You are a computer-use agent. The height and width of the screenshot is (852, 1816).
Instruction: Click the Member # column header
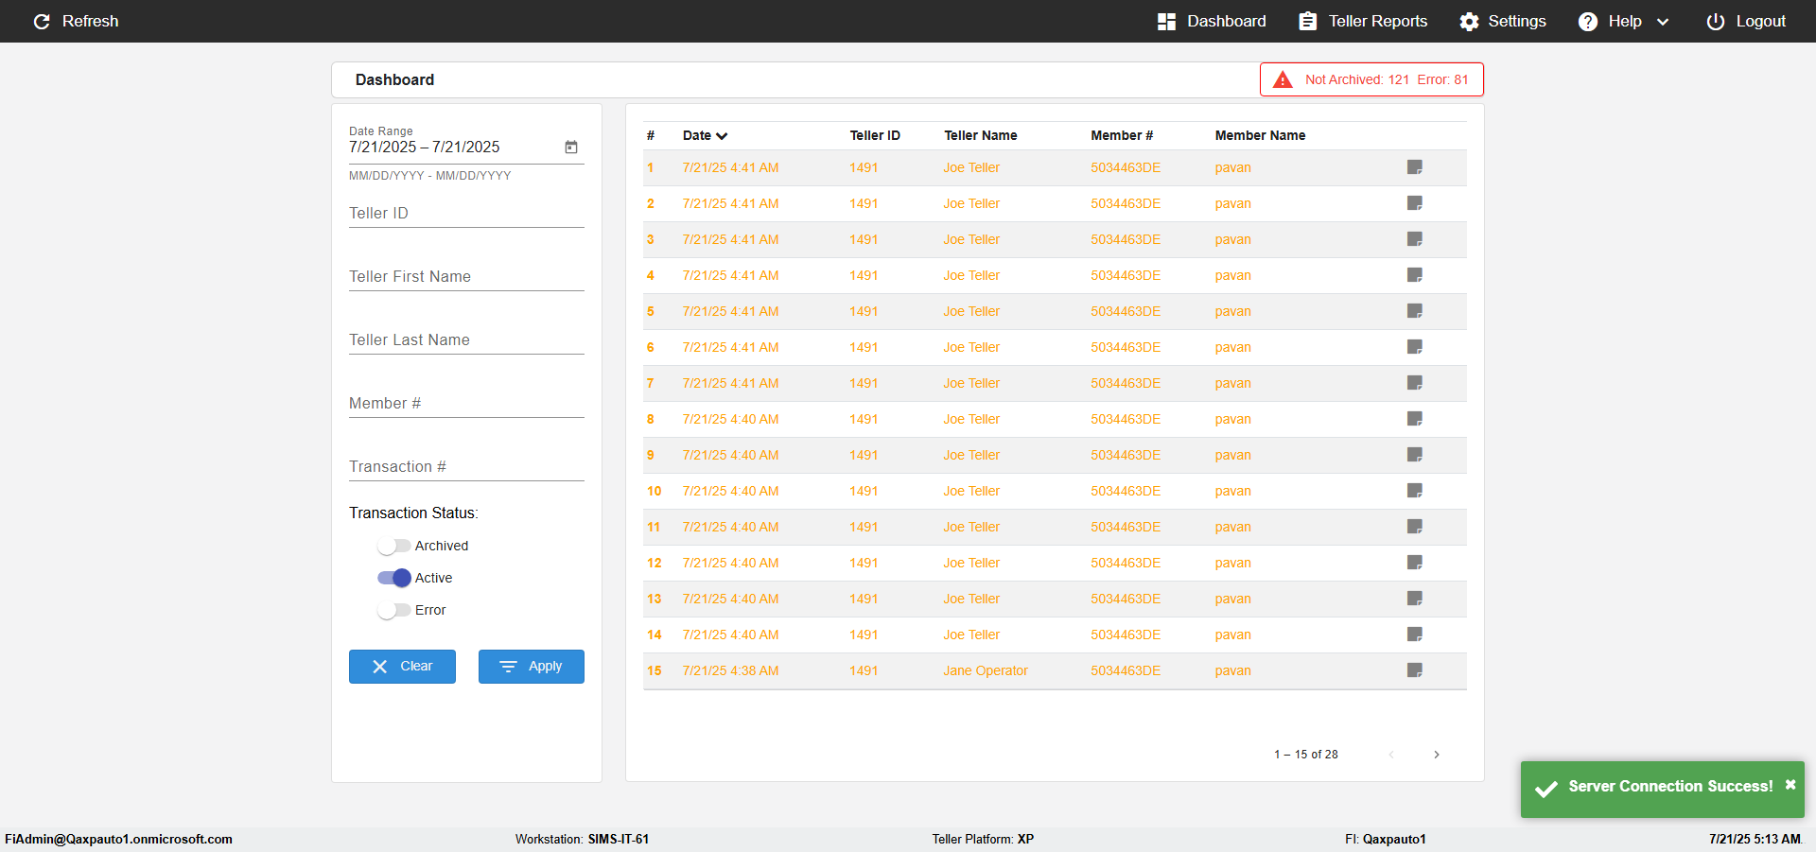tap(1122, 135)
